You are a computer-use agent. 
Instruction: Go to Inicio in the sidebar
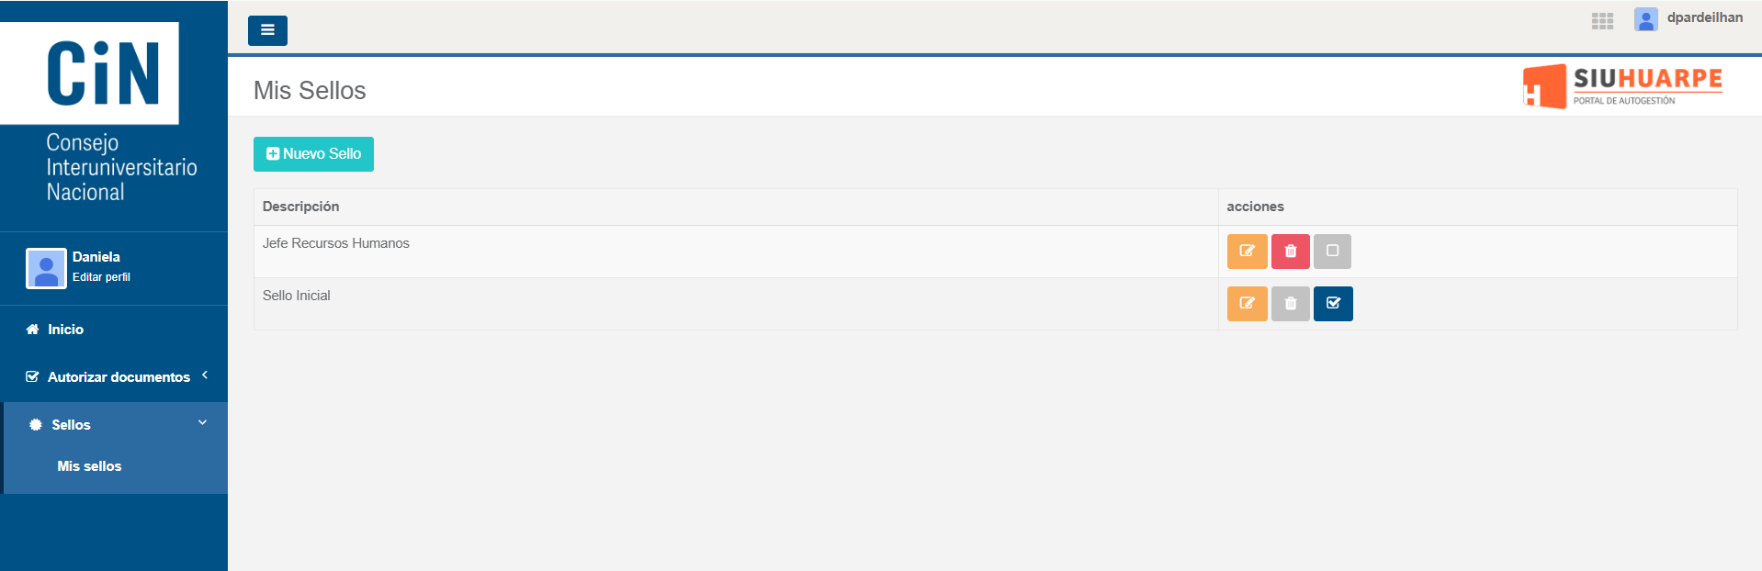[x=65, y=330]
